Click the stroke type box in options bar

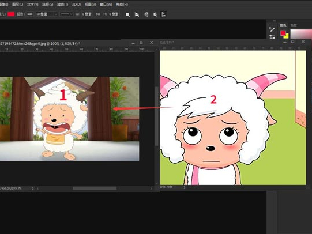[x=30, y=14]
